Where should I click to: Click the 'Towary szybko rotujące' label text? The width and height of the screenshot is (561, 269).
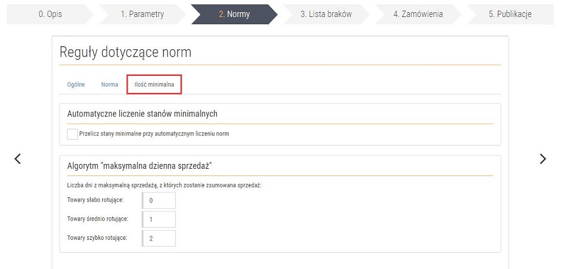click(97, 238)
